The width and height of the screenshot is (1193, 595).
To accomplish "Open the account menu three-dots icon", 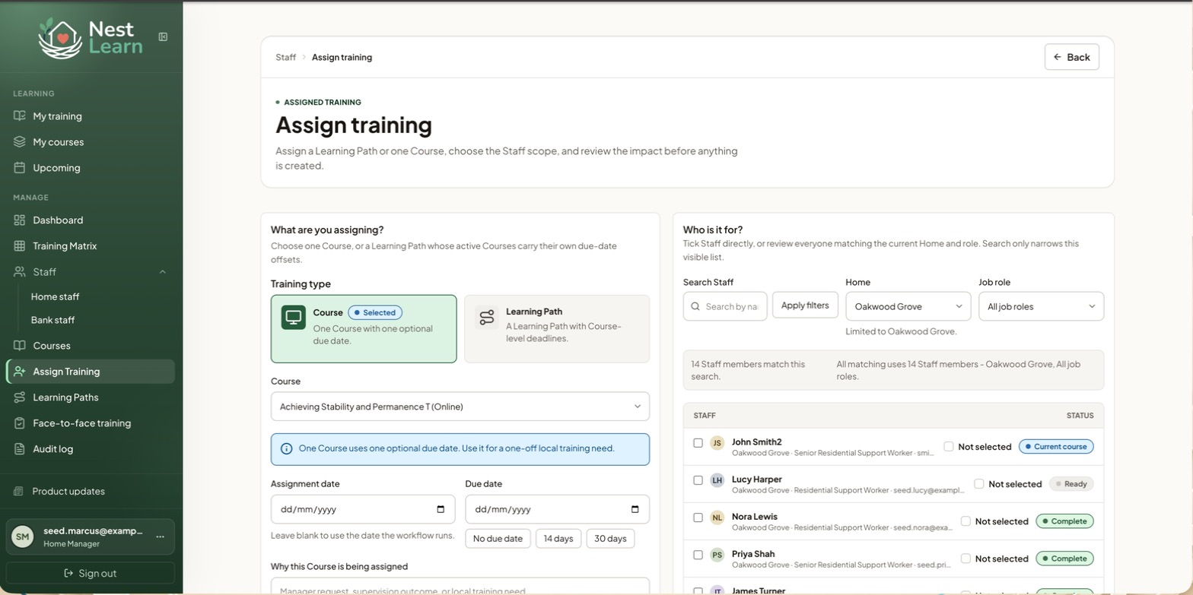I will coord(160,536).
